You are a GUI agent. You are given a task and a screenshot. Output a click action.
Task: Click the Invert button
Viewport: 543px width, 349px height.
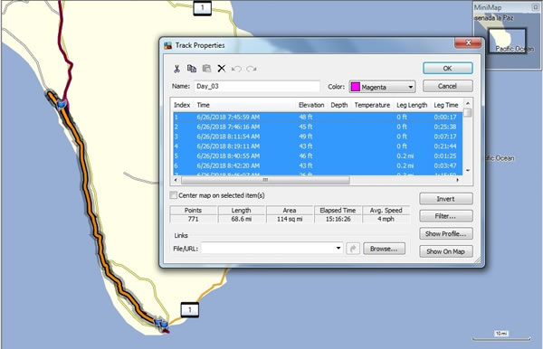pos(445,199)
